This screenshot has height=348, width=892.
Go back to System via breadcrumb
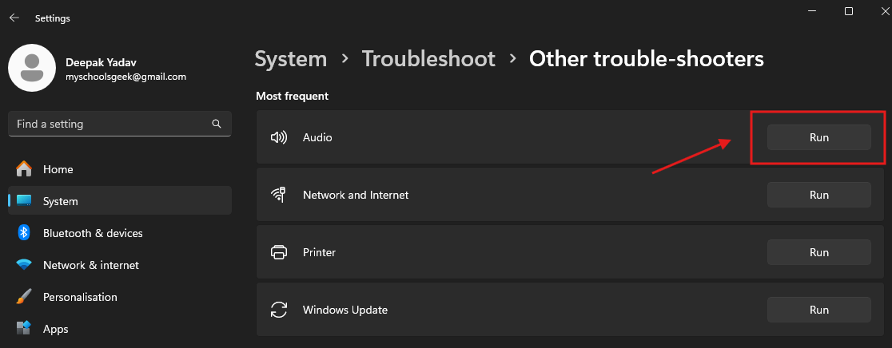pos(291,59)
